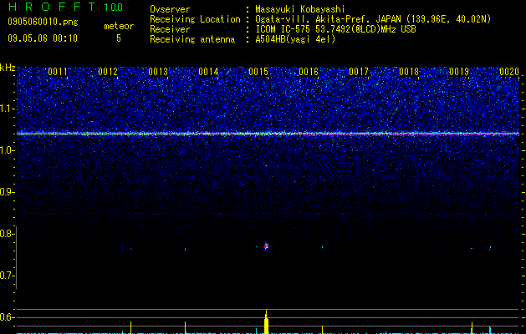This screenshot has height=334, width=526.
Task: Click the receiver ICOM IC-575 frequency text
Action: (x=335, y=29)
